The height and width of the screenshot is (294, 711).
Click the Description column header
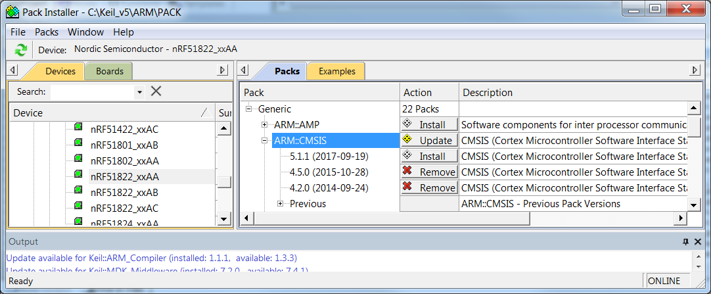(x=580, y=93)
